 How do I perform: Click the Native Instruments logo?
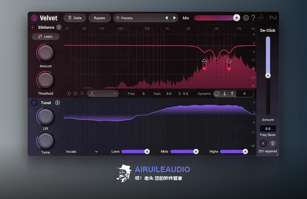point(273,17)
